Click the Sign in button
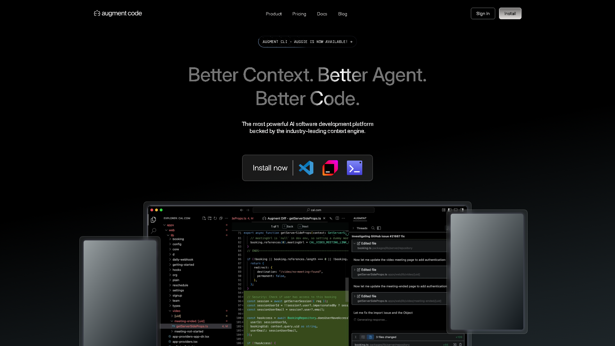The image size is (615, 346). 483,13
